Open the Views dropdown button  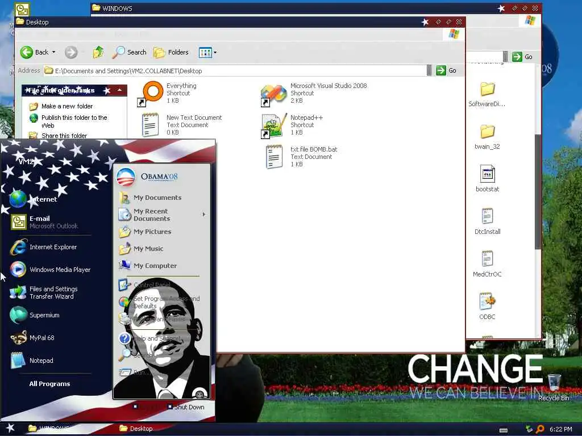[207, 52]
